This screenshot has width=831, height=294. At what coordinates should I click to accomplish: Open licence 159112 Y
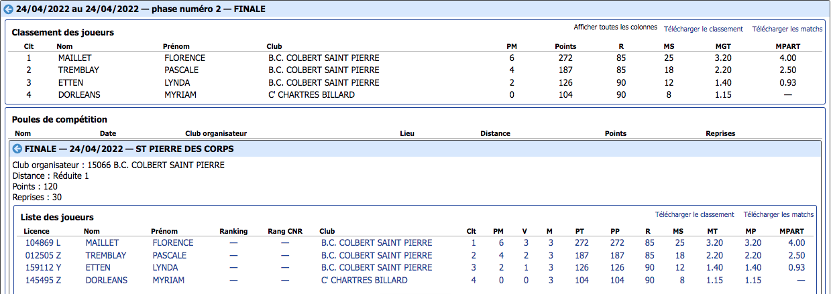pyautogui.click(x=43, y=268)
